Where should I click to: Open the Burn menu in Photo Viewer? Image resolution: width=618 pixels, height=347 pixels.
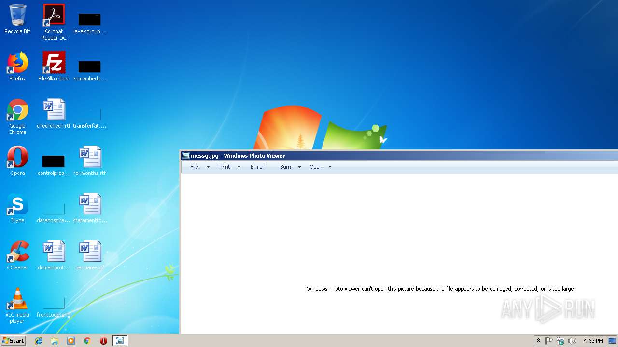pyautogui.click(x=285, y=167)
